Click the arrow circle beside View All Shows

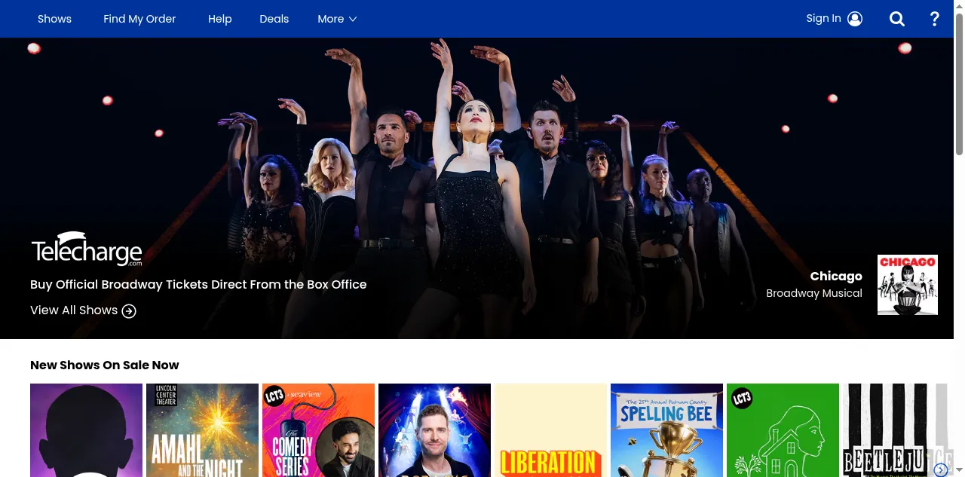[129, 311]
